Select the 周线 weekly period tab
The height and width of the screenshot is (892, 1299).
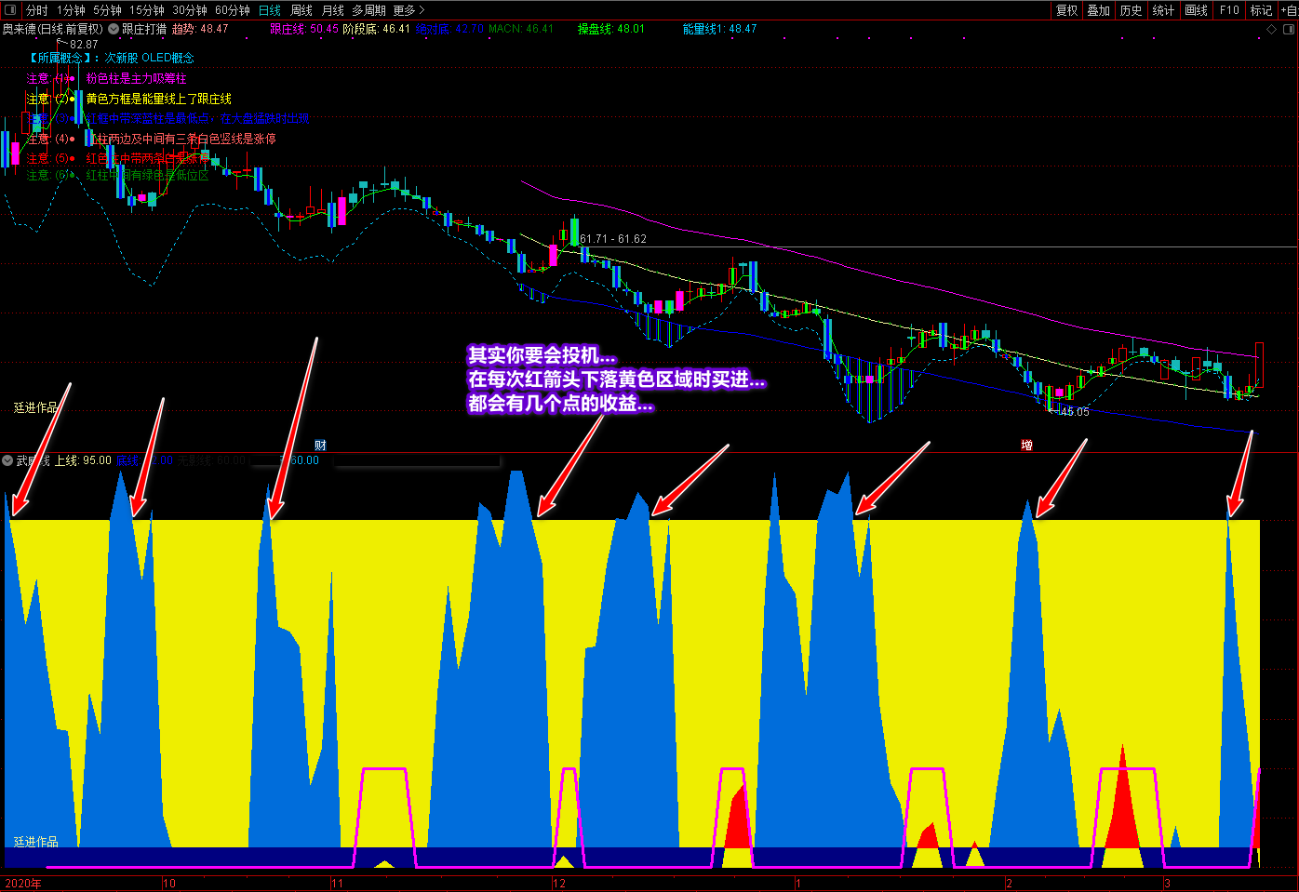[x=301, y=10]
